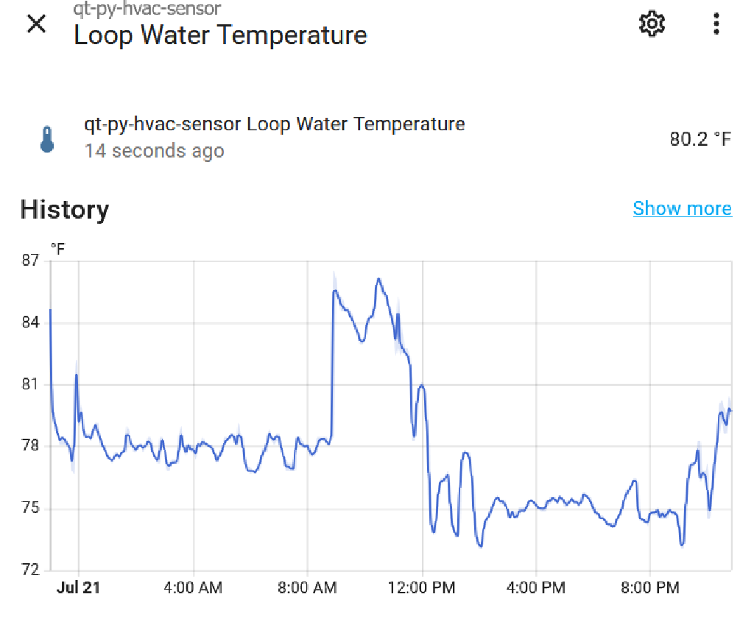This screenshot has width=754, height=636.
Task: Click the 80.2 °F current reading
Action: pyautogui.click(x=700, y=138)
